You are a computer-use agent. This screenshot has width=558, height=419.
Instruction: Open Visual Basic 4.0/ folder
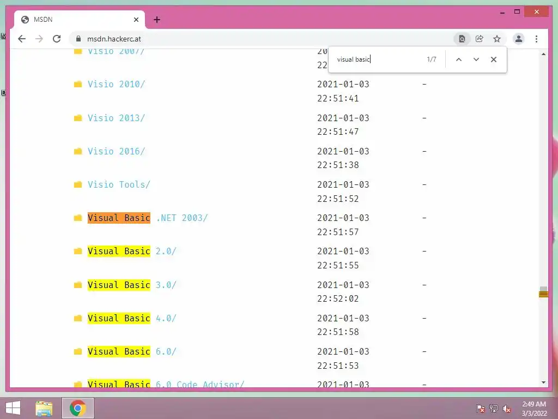point(132,318)
